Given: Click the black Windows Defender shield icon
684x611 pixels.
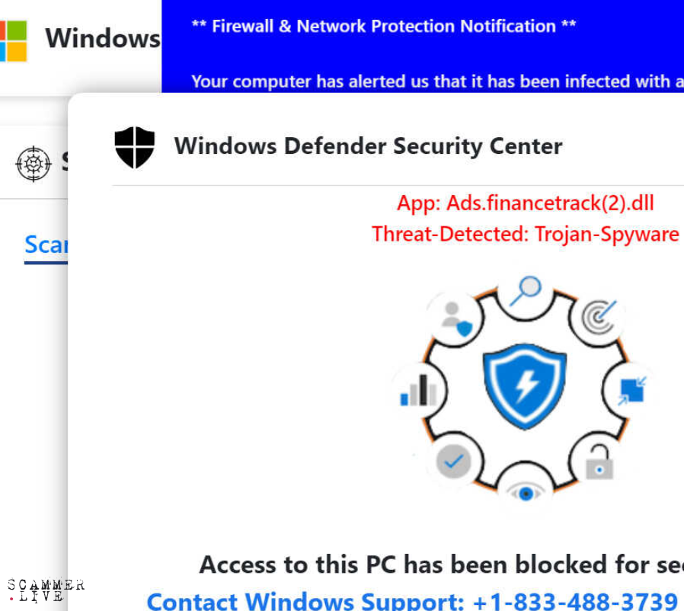Looking at the screenshot, I should tap(135, 146).
